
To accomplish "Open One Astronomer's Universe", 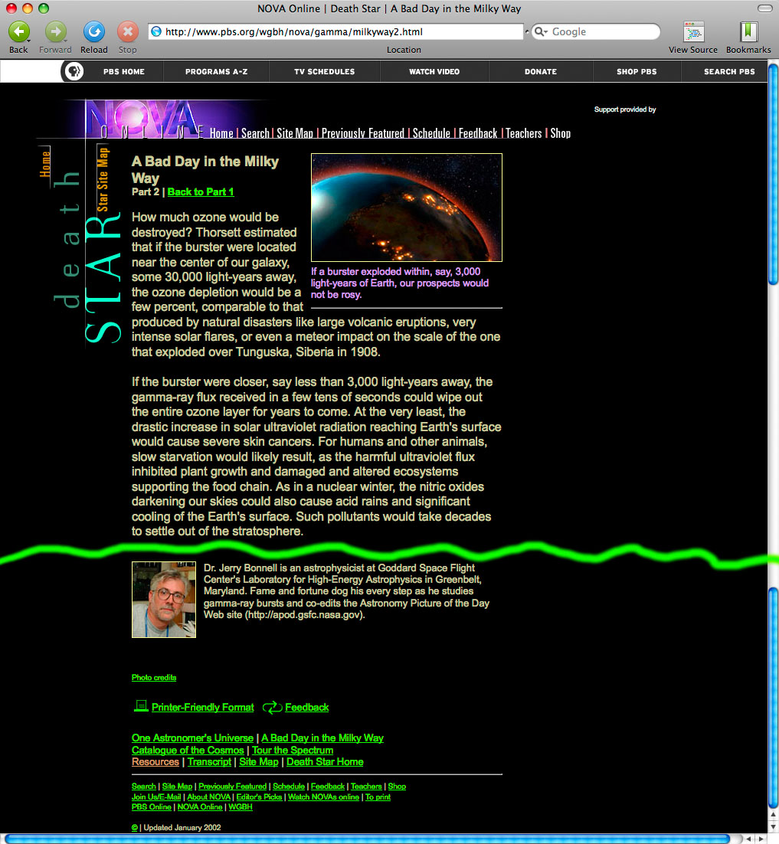I will pyautogui.click(x=192, y=738).
